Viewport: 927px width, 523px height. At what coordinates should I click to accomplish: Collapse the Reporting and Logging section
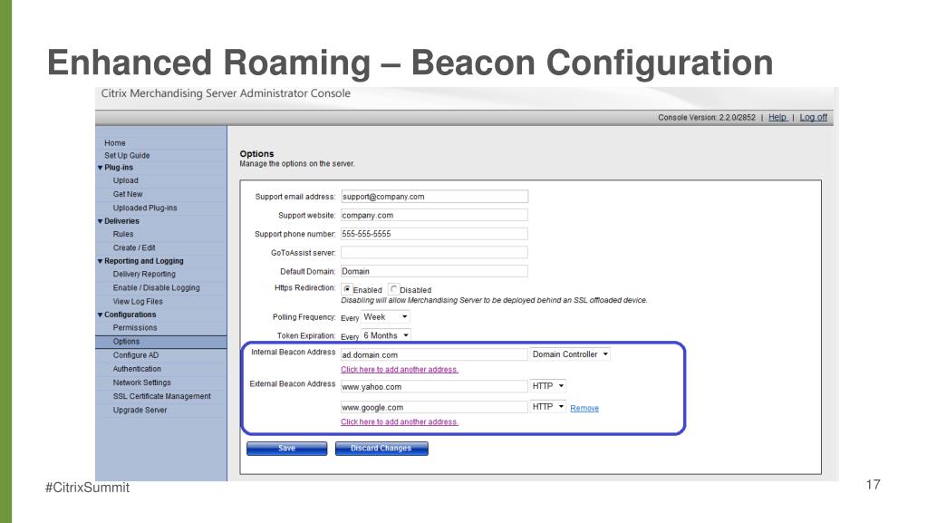point(100,261)
